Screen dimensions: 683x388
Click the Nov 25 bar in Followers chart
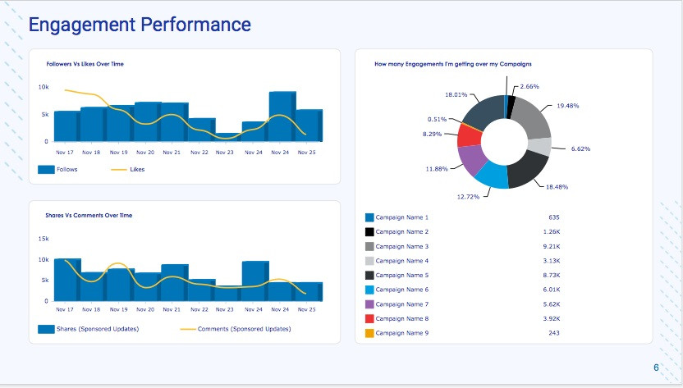pyautogui.click(x=309, y=126)
